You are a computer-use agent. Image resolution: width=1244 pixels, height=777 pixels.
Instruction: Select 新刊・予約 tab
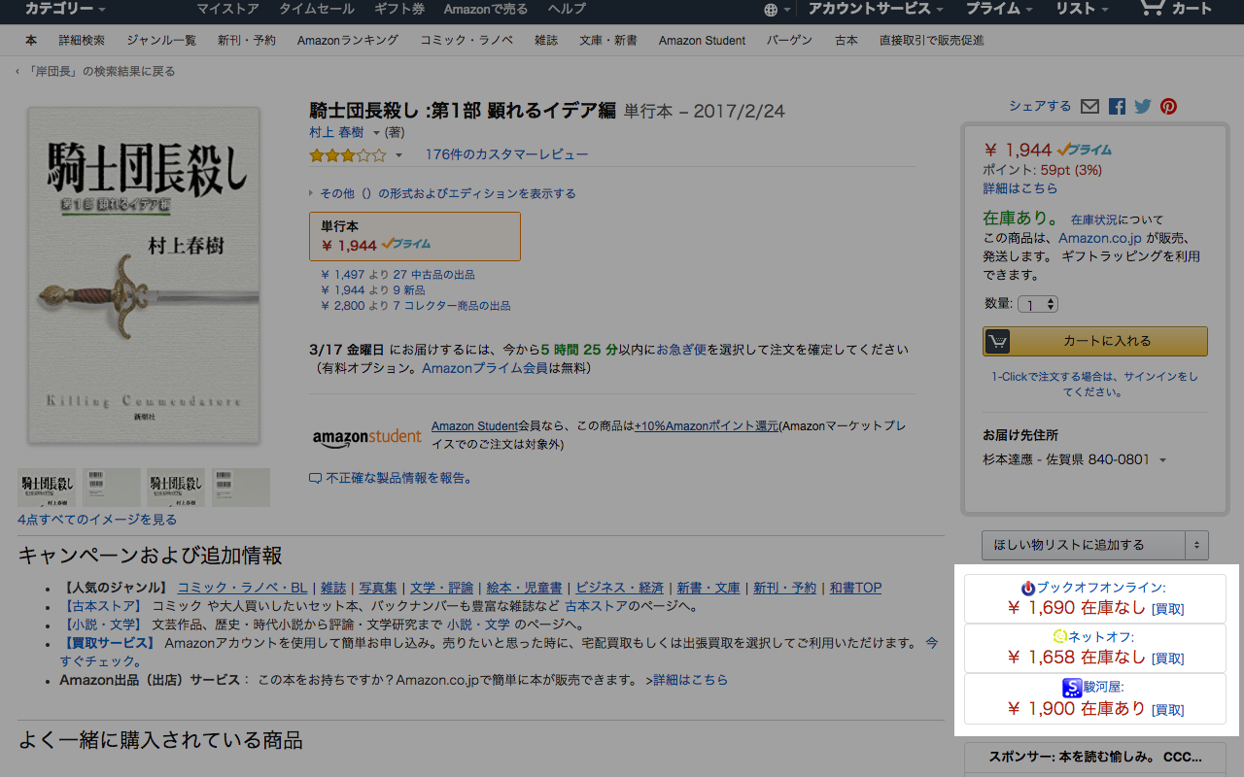(x=247, y=40)
